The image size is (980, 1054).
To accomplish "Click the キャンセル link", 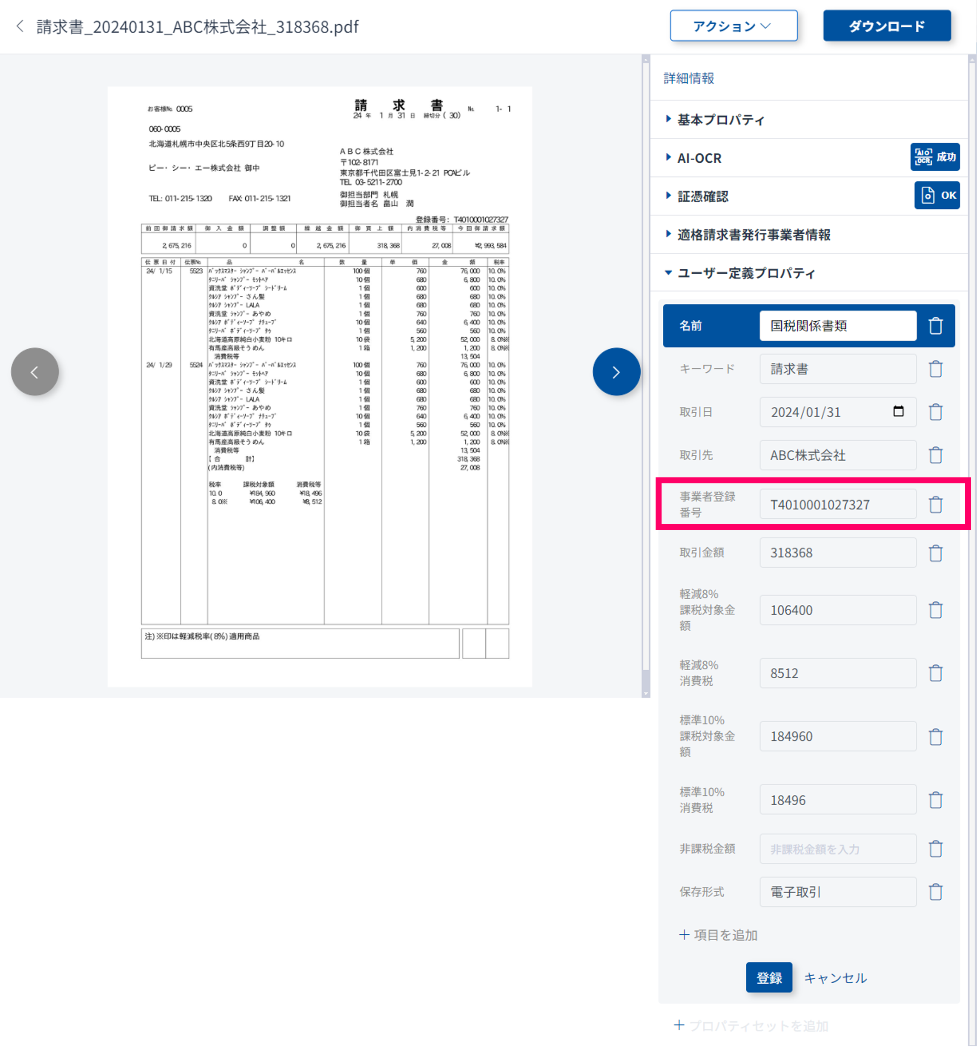I will pos(835,978).
